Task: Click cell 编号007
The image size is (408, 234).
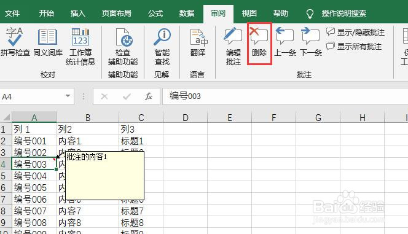Action: tap(34, 211)
